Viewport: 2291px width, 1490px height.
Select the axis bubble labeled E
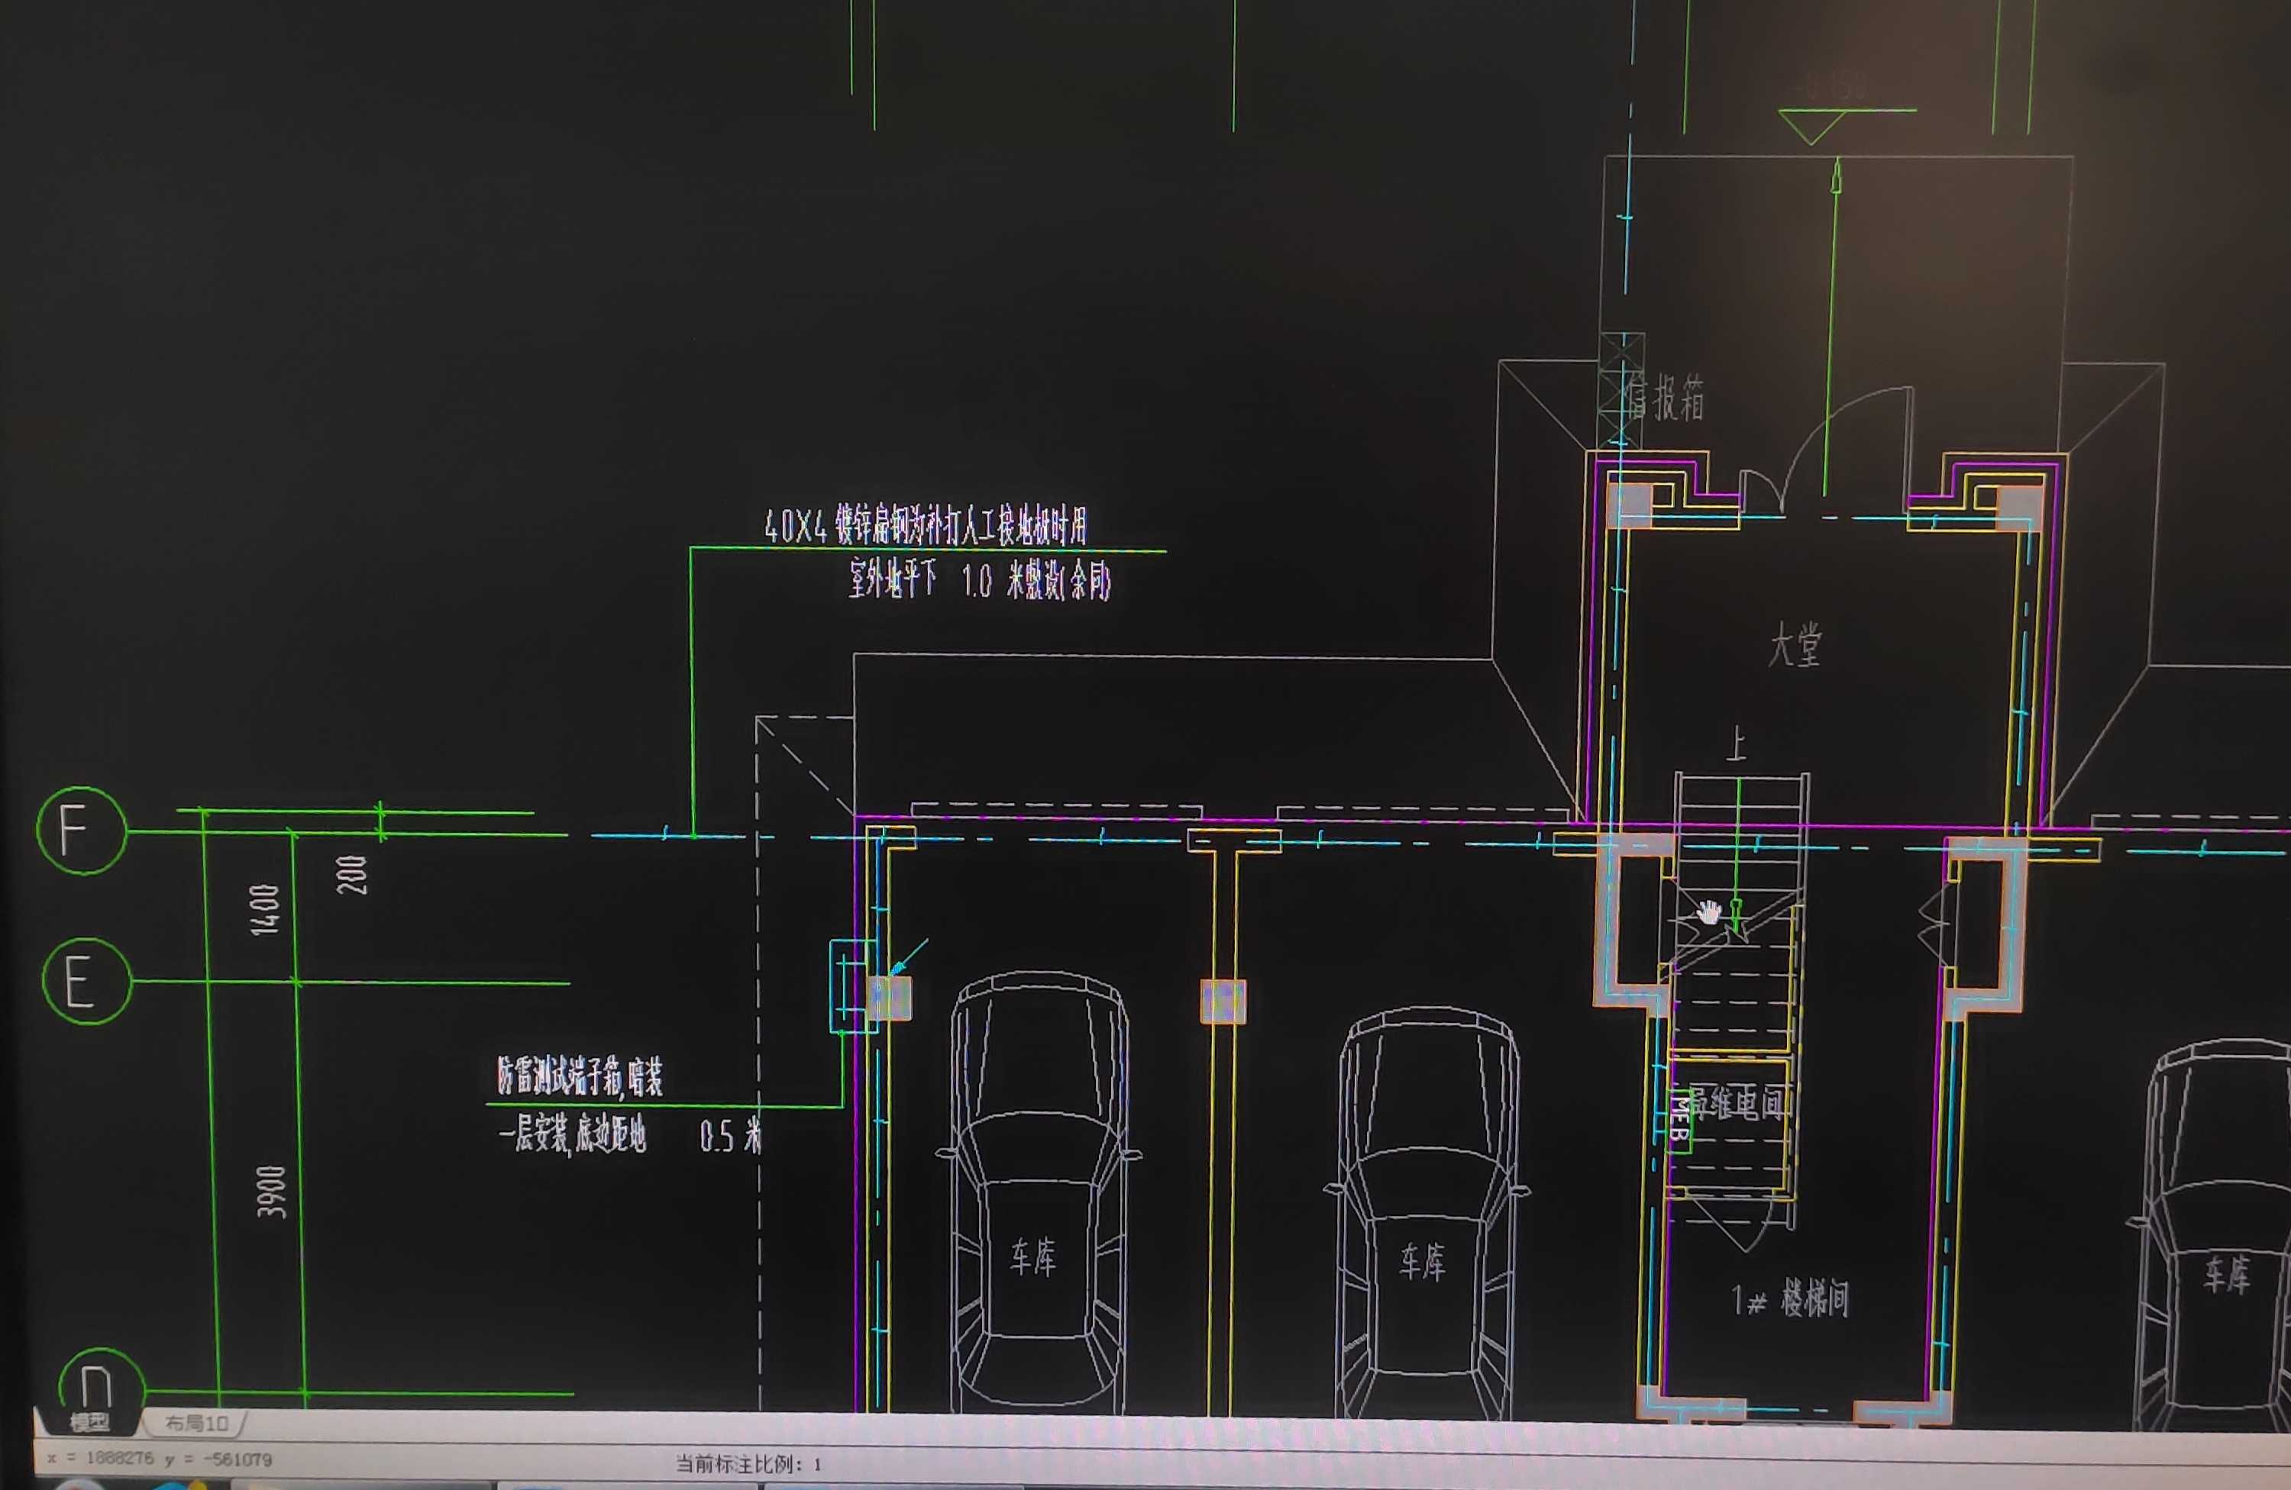coord(86,981)
